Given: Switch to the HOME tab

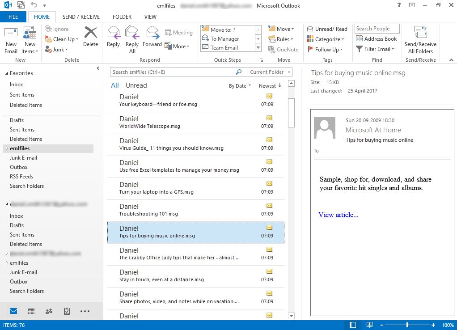Looking at the screenshot, I should (42, 17).
